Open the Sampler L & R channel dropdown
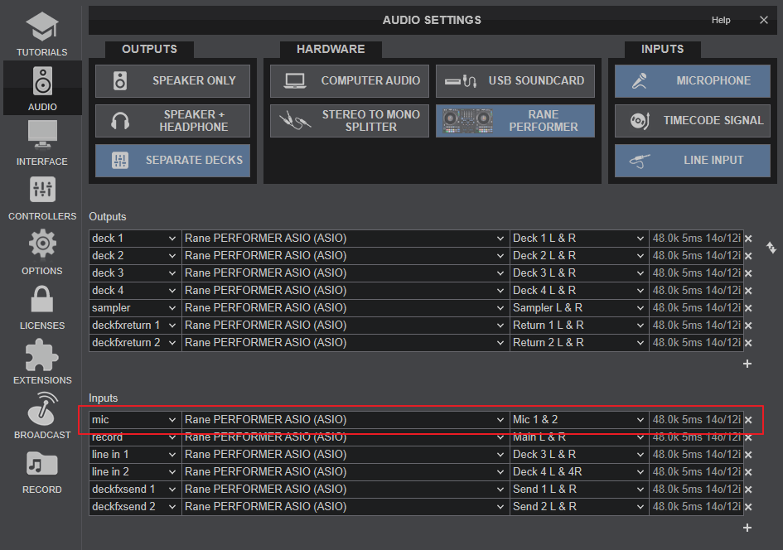This screenshot has height=550, width=783. coord(579,308)
